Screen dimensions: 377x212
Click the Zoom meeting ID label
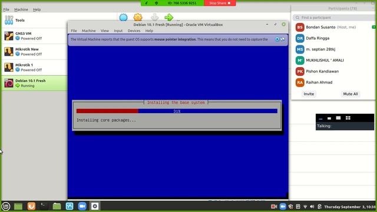(182, 3)
